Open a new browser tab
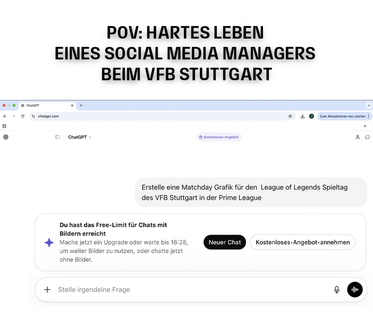The height and width of the screenshot is (314, 373). point(81,105)
